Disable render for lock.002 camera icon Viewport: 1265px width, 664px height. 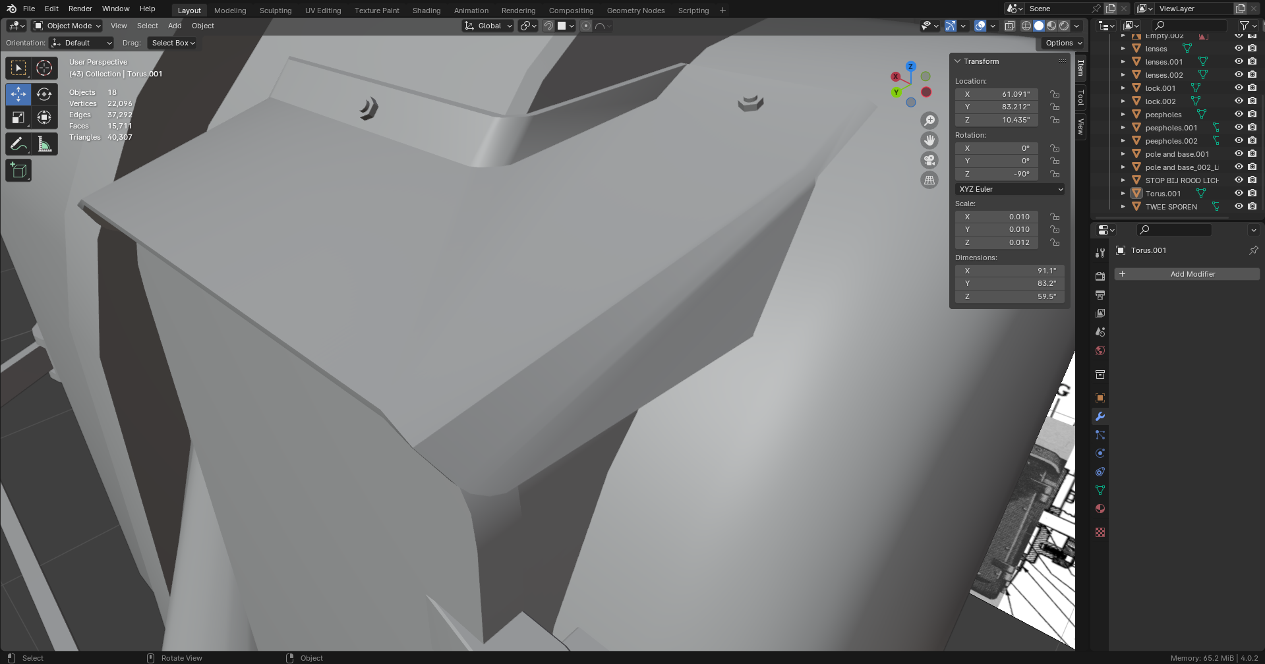[x=1252, y=101]
